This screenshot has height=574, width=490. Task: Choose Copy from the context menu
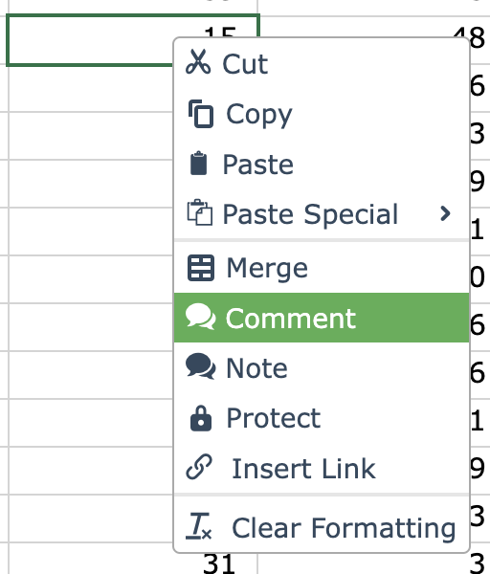pyautogui.click(x=322, y=114)
